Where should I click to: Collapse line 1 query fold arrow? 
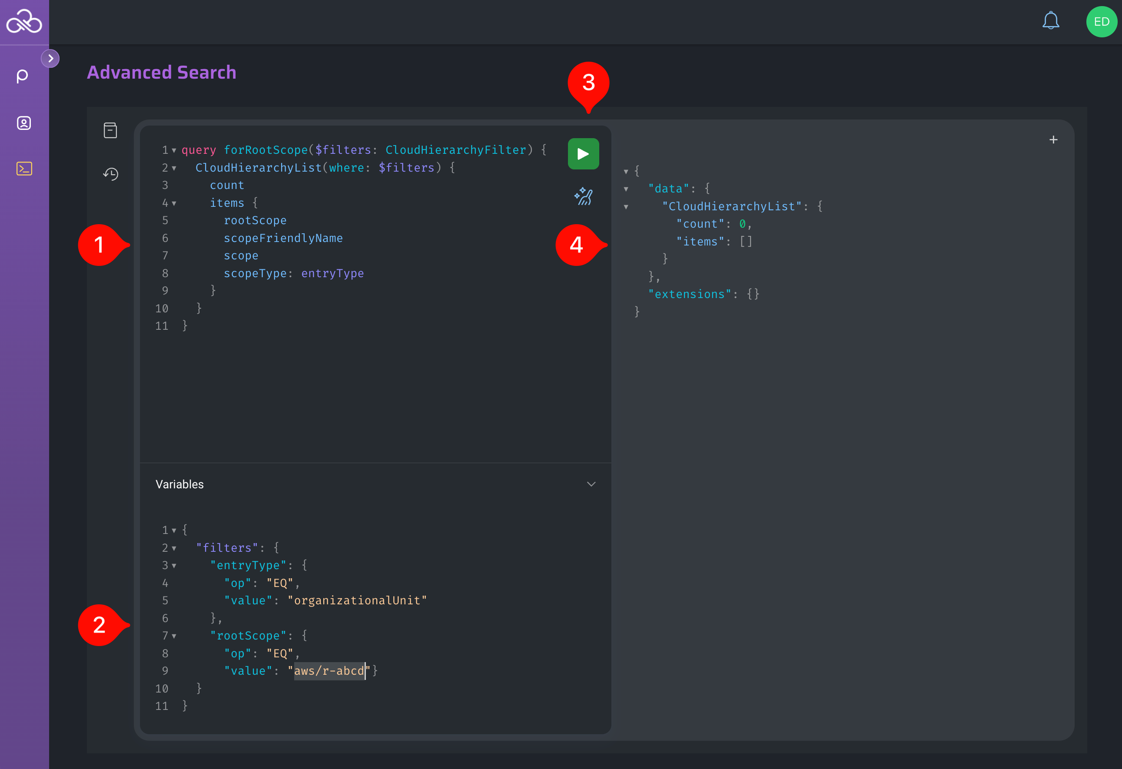174,151
